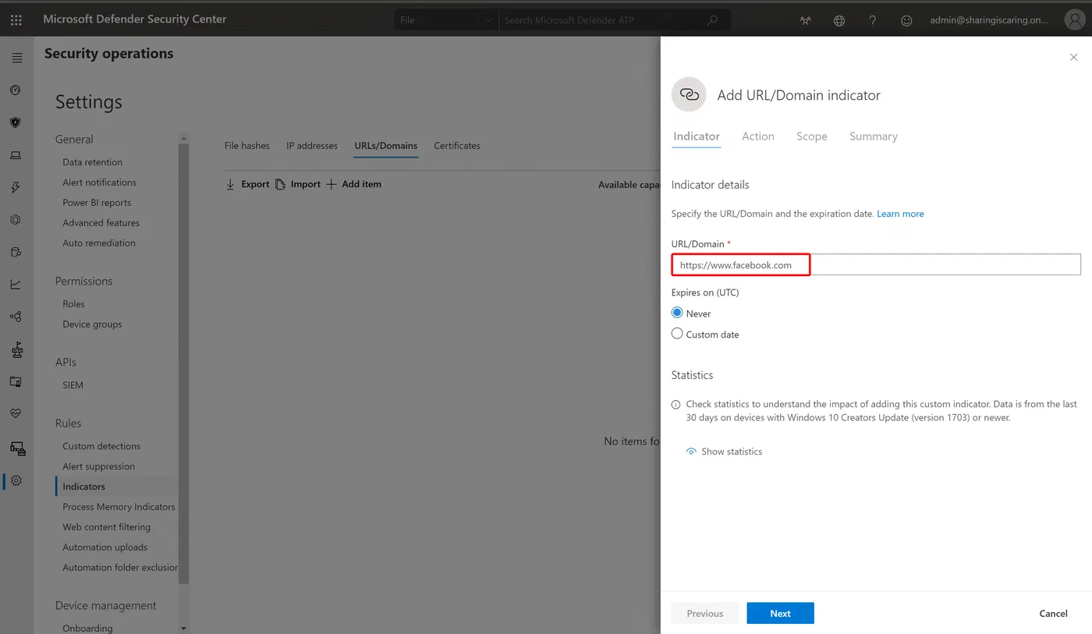Open Reports chart icon

click(x=15, y=285)
